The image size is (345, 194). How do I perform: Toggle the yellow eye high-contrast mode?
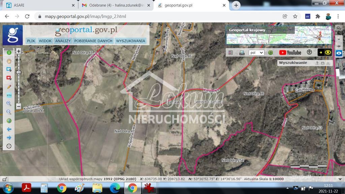pyautogui.click(x=325, y=53)
